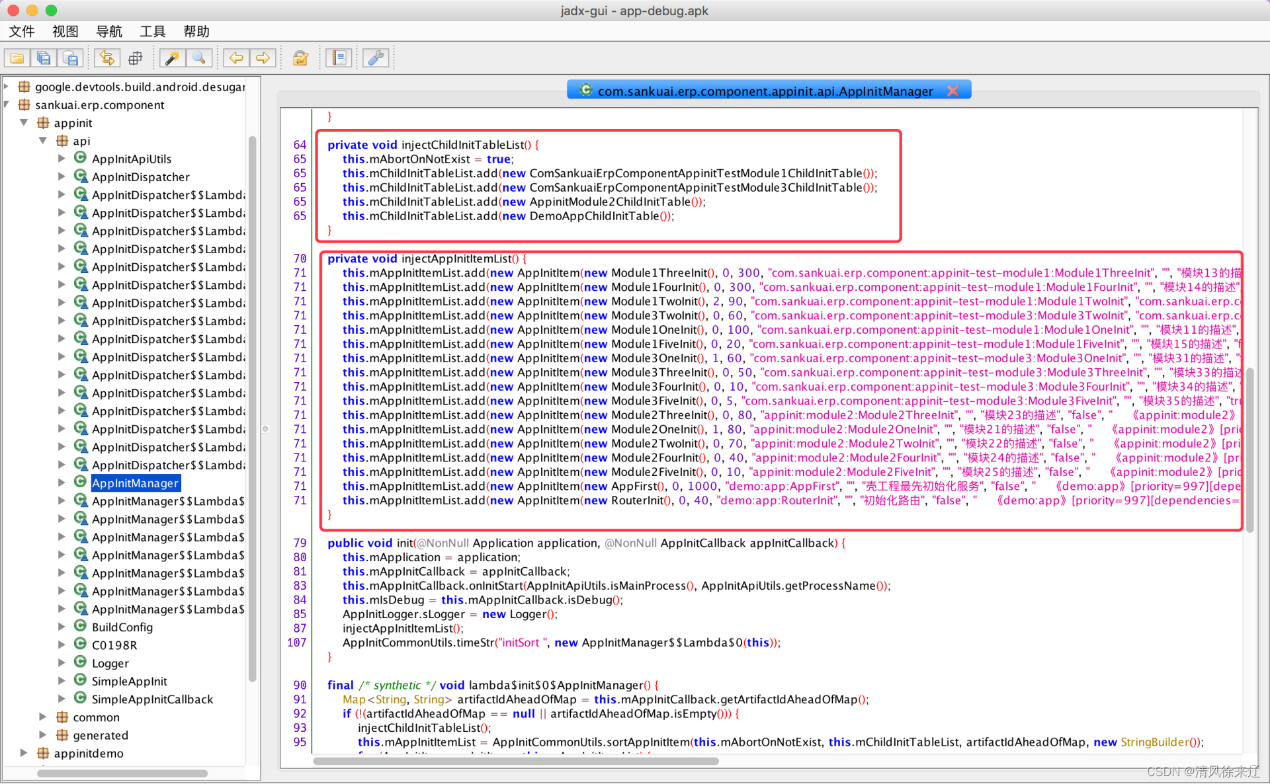
Task: Go forward with the right arrow icon
Action: click(263, 58)
